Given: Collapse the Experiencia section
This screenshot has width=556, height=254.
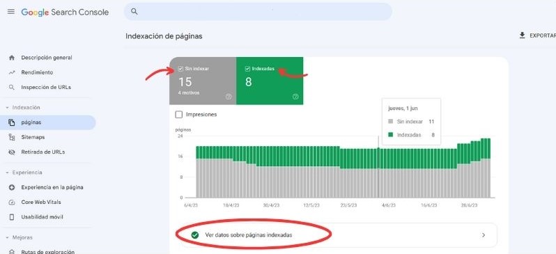Looking at the screenshot, I should [7, 173].
